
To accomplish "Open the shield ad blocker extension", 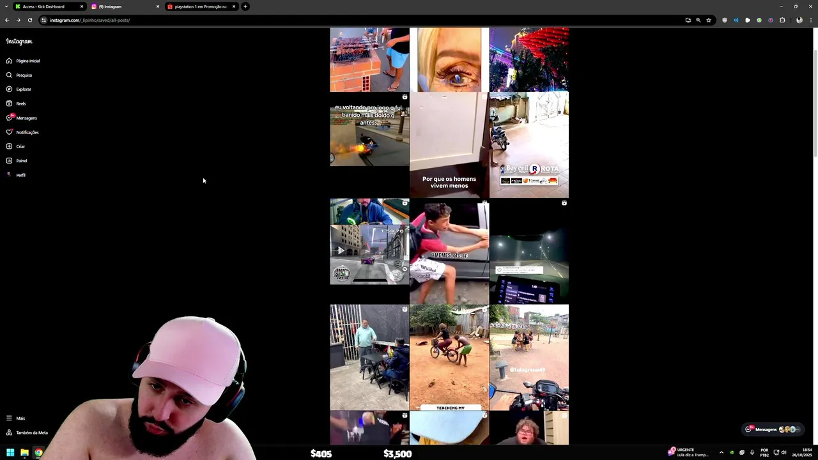I will pyautogui.click(x=724, y=20).
